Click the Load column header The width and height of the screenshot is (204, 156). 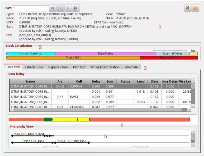coord(141,82)
